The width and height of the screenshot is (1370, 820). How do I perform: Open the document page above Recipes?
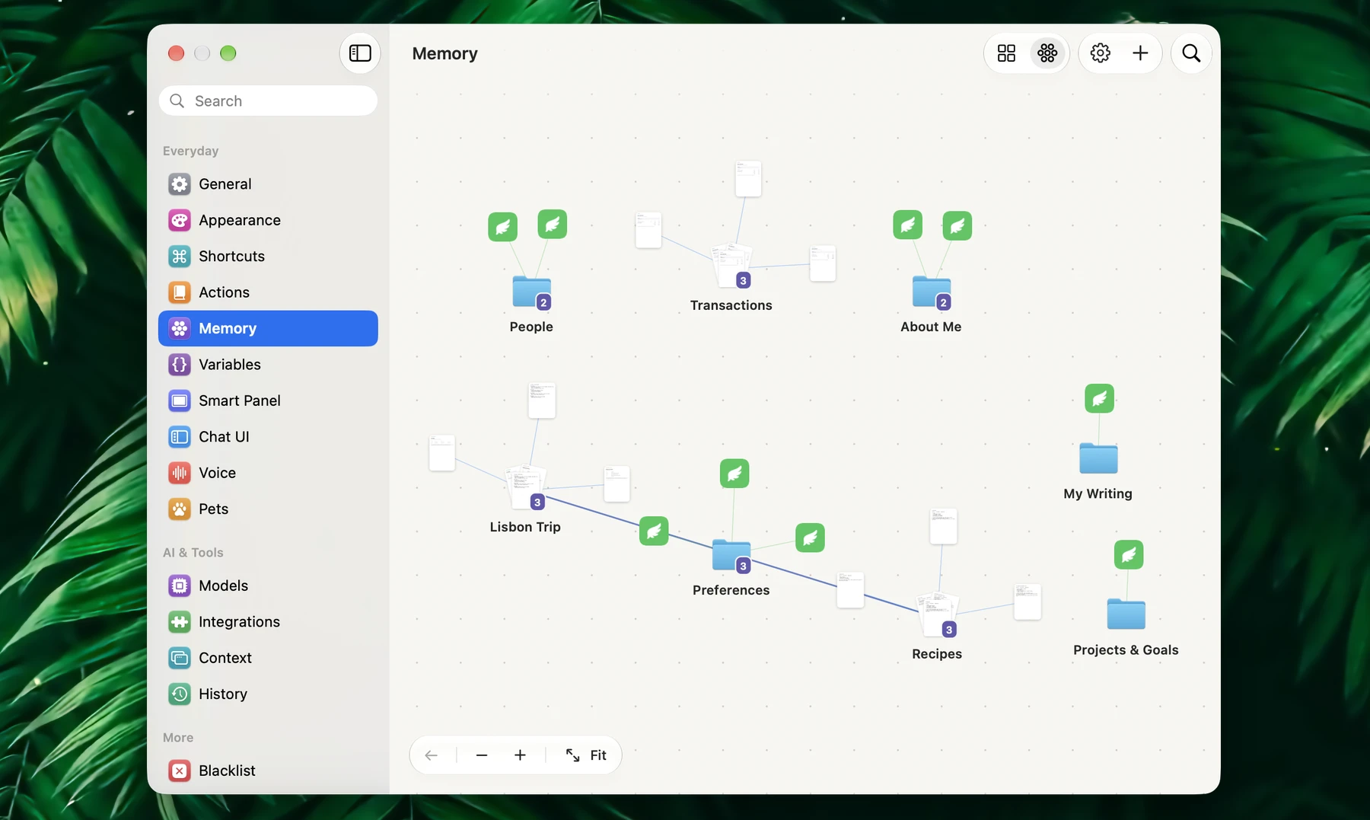coord(943,526)
